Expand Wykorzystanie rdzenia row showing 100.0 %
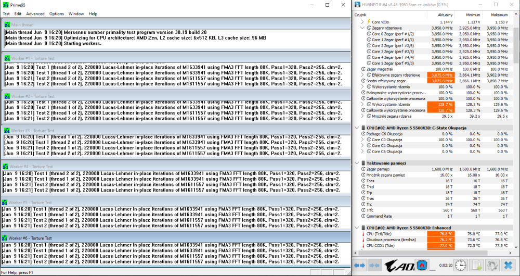 pos(363,86)
